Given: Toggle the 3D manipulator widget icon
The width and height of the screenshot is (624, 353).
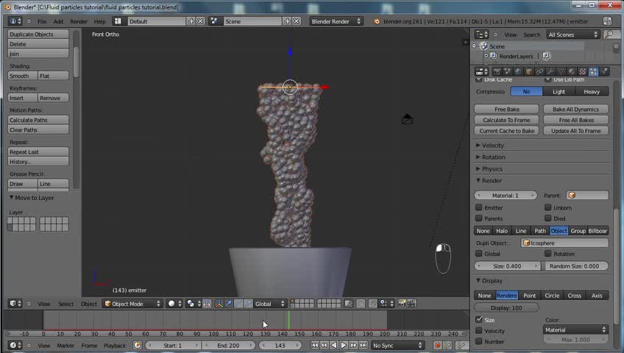Looking at the screenshot, I should point(219,304).
